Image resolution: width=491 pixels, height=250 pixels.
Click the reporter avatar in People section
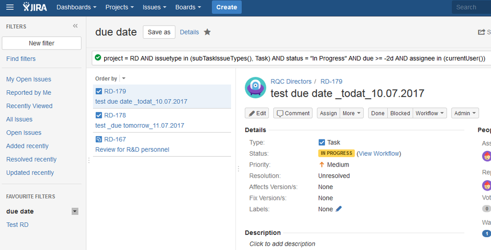487,185
